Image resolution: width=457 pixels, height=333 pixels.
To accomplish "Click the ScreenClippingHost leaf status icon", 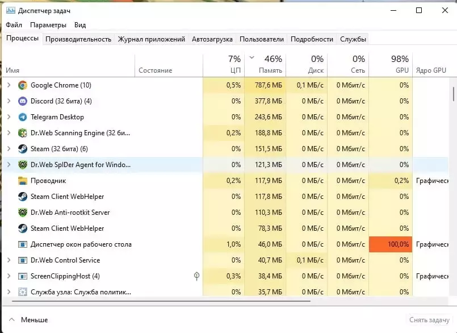I will [197, 276].
